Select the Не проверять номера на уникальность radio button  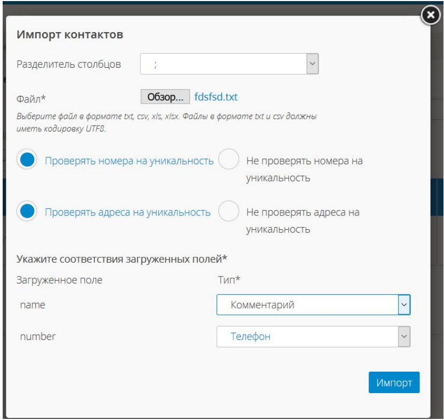pyautogui.click(x=228, y=160)
